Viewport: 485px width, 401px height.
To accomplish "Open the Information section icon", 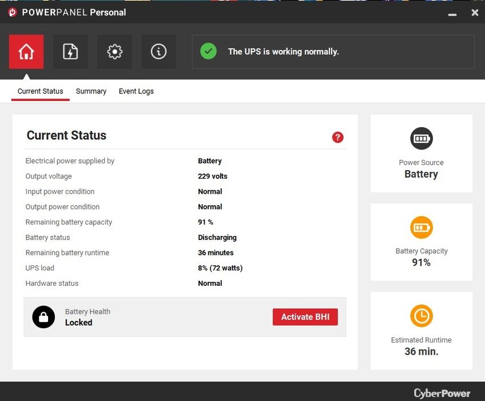I will [x=158, y=52].
